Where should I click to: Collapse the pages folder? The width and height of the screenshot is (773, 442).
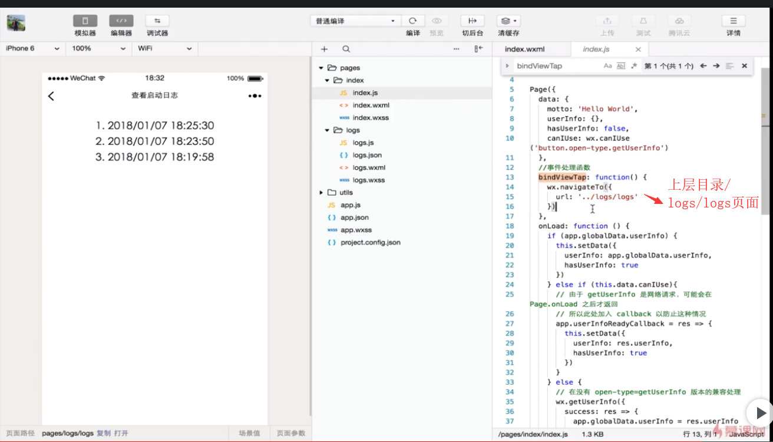321,68
